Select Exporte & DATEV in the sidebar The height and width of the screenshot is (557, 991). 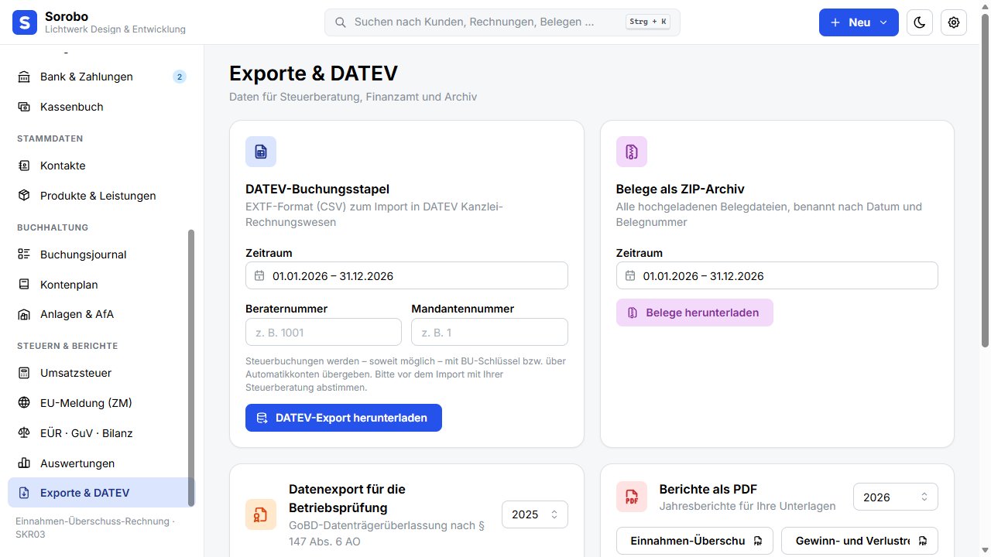pyautogui.click(x=101, y=493)
